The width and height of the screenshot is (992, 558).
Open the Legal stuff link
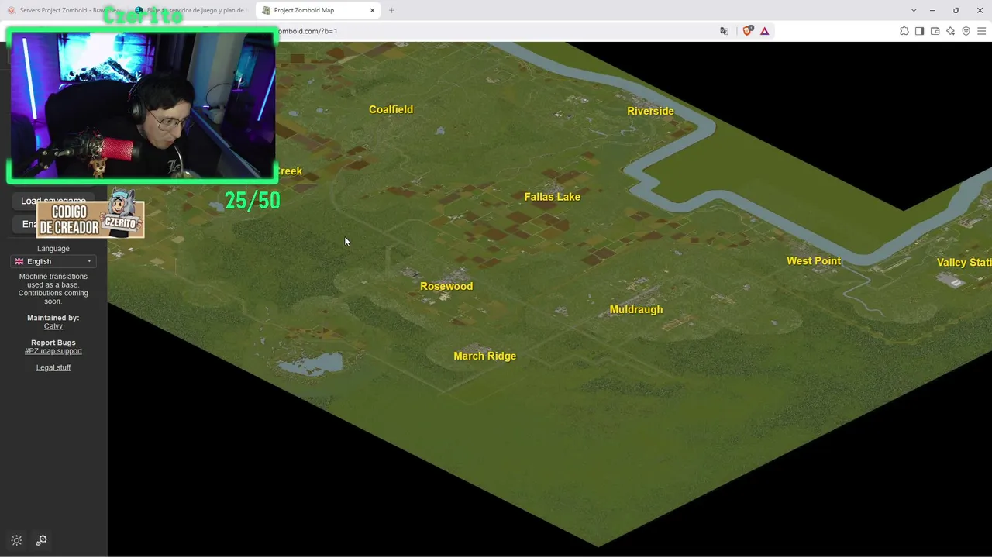point(53,367)
